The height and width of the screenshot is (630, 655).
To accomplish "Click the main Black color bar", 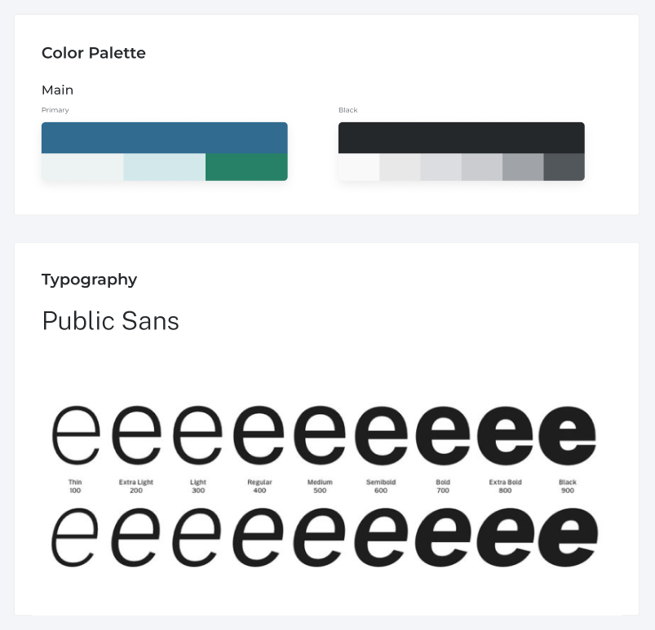I will 462,138.
